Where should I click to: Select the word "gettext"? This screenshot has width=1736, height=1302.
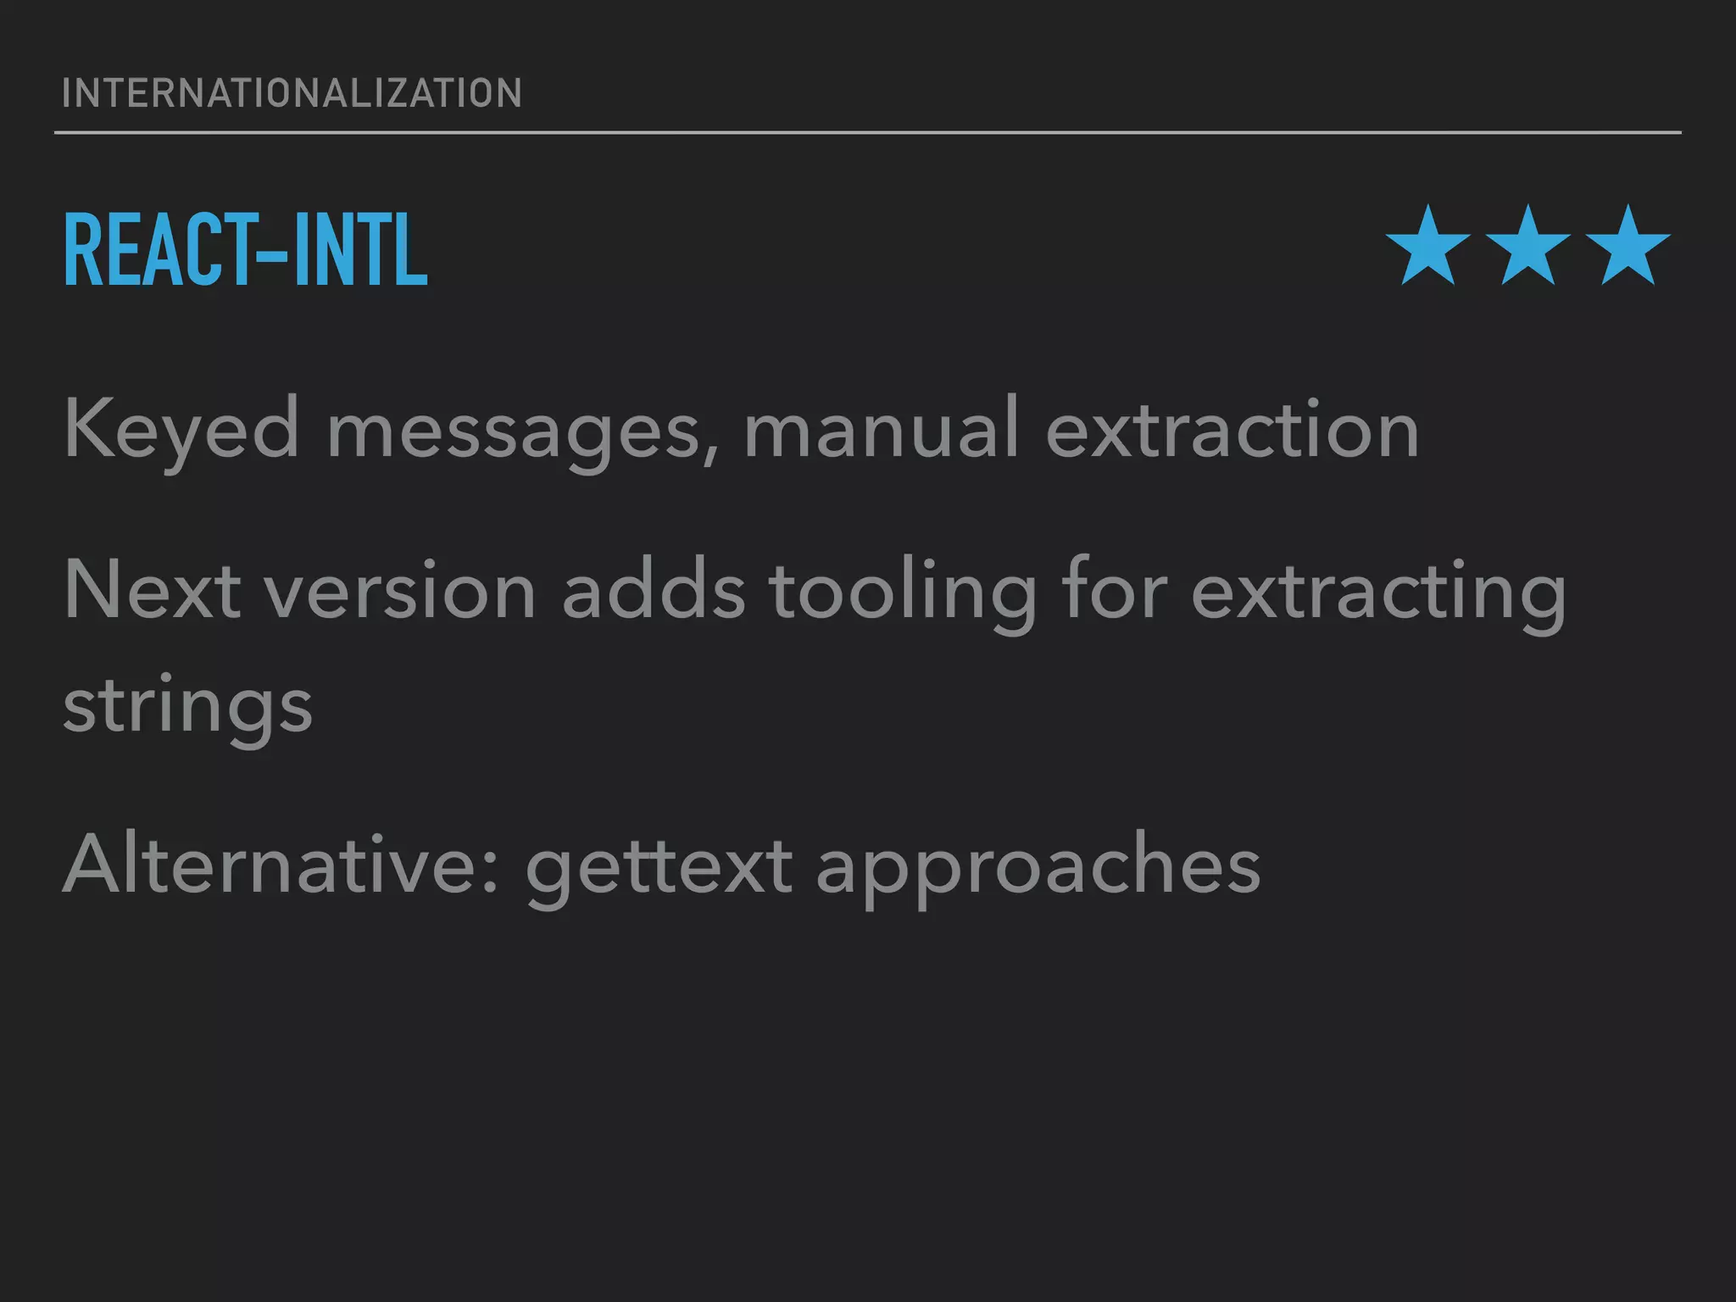(x=659, y=871)
